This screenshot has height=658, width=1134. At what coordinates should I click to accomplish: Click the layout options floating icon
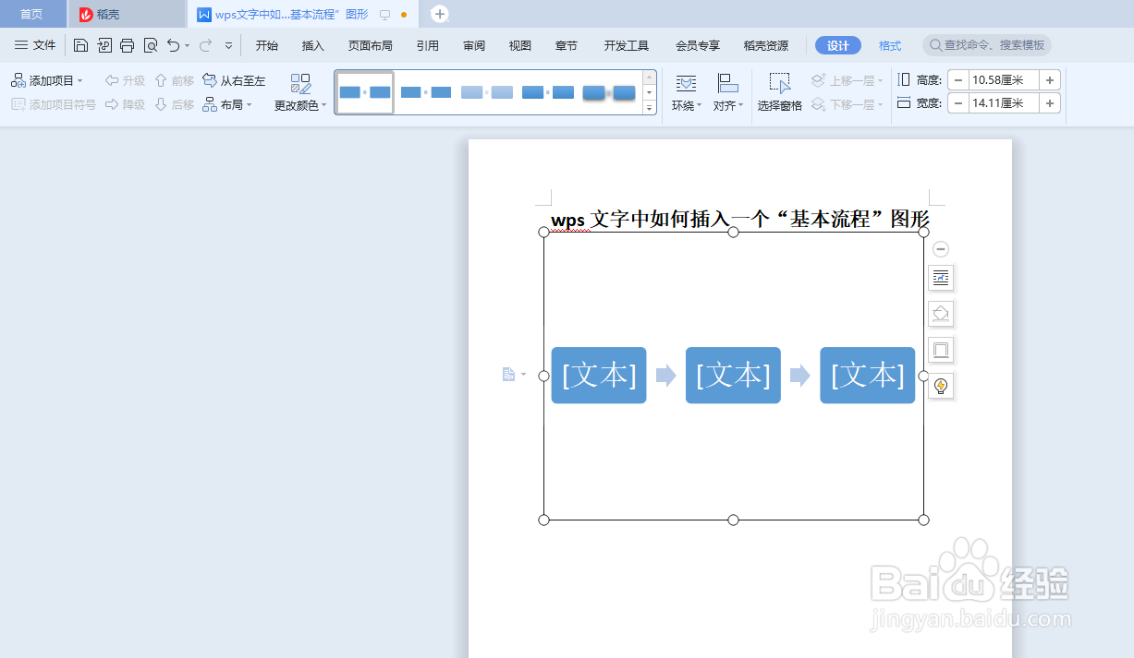click(x=941, y=278)
